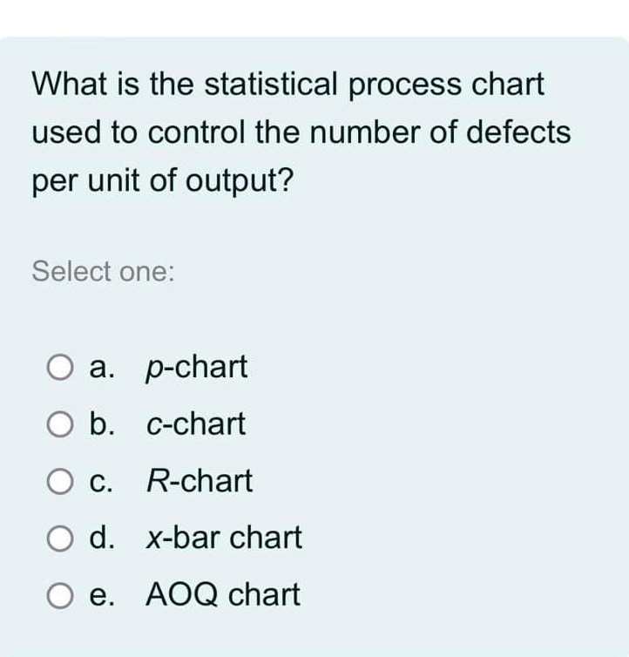This screenshot has height=657, width=629.
Task: Click the "c-chart" answer text
Action: tap(196, 424)
